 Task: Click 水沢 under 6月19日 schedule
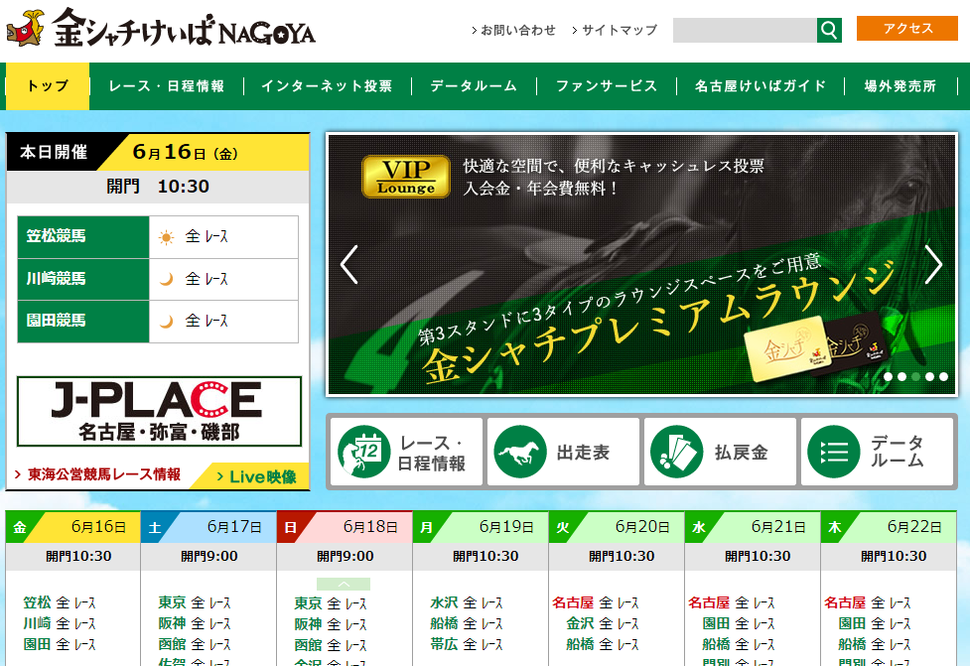pos(444,602)
